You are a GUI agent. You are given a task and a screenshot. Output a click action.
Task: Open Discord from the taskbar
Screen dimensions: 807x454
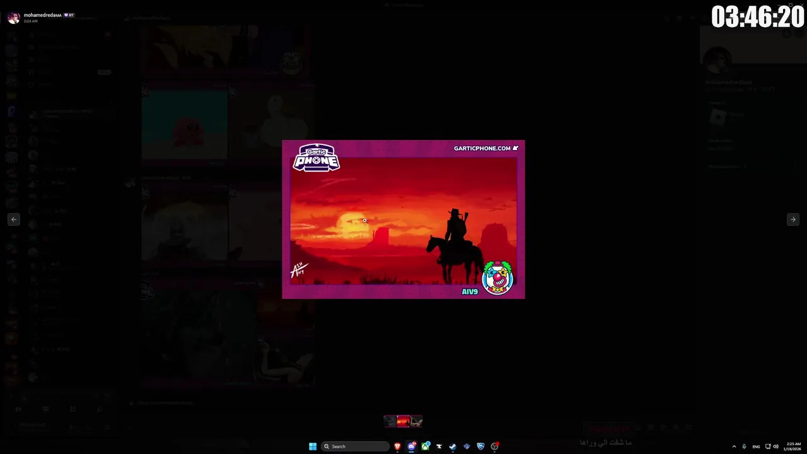(412, 446)
